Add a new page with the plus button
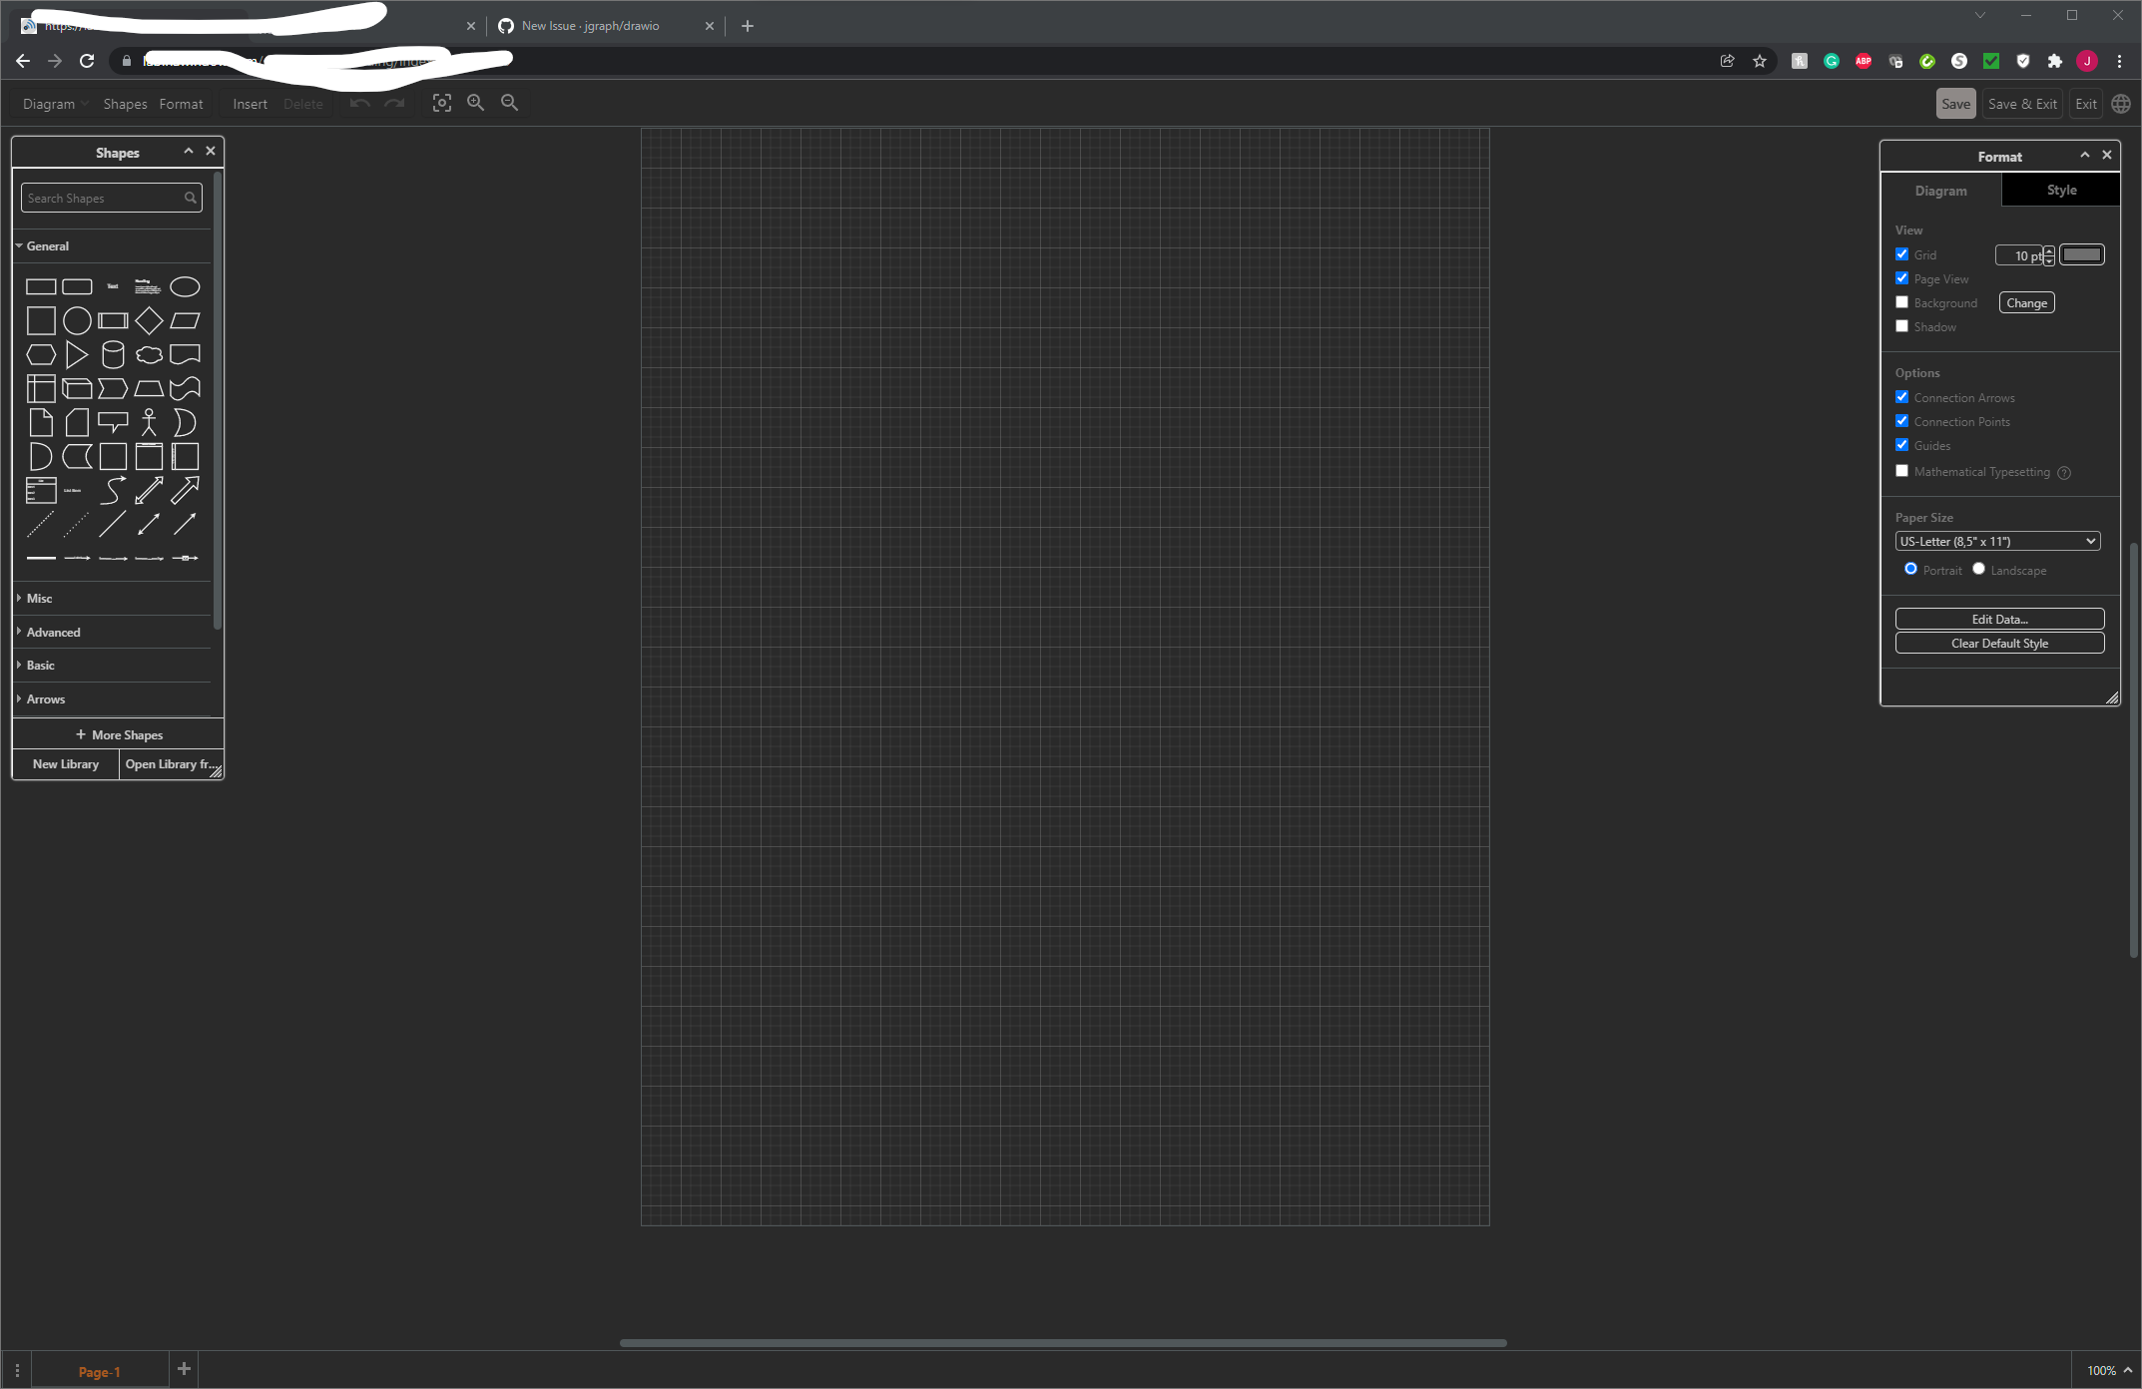 pyautogui.click(x=184, y=1368)
